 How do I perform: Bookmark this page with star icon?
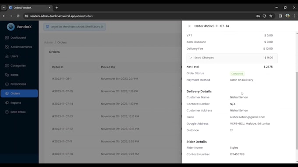click(271, 16)
